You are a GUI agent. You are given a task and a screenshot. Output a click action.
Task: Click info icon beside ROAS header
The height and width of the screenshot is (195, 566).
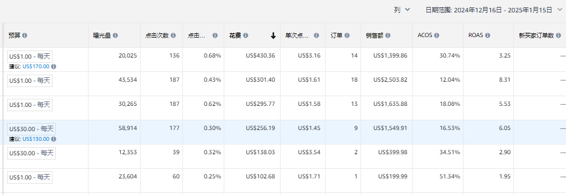[488, 35]
